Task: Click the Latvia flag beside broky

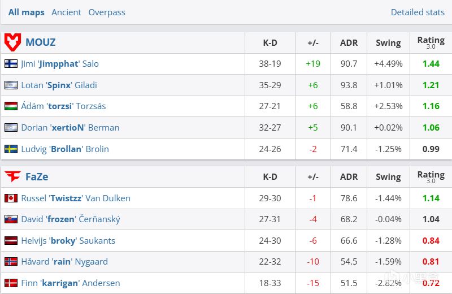Action: [x=11, y=241]
